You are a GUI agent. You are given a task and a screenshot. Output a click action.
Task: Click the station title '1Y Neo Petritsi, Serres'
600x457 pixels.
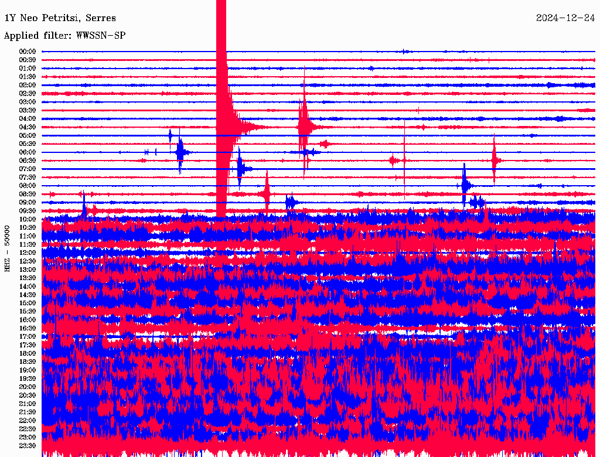[60, 18]
